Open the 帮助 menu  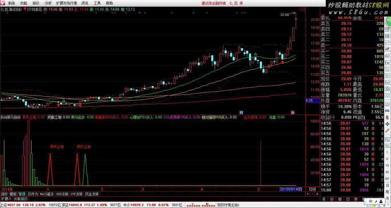click(109, 3)
